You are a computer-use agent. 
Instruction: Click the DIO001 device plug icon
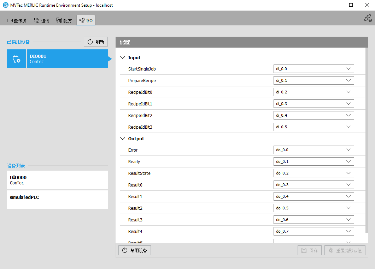pyautogui.click(x=16, y=59)
